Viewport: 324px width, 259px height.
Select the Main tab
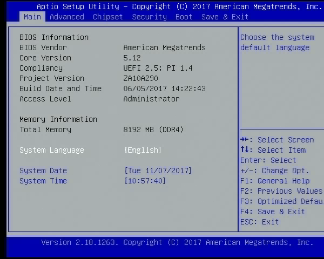tap(32, 17)
